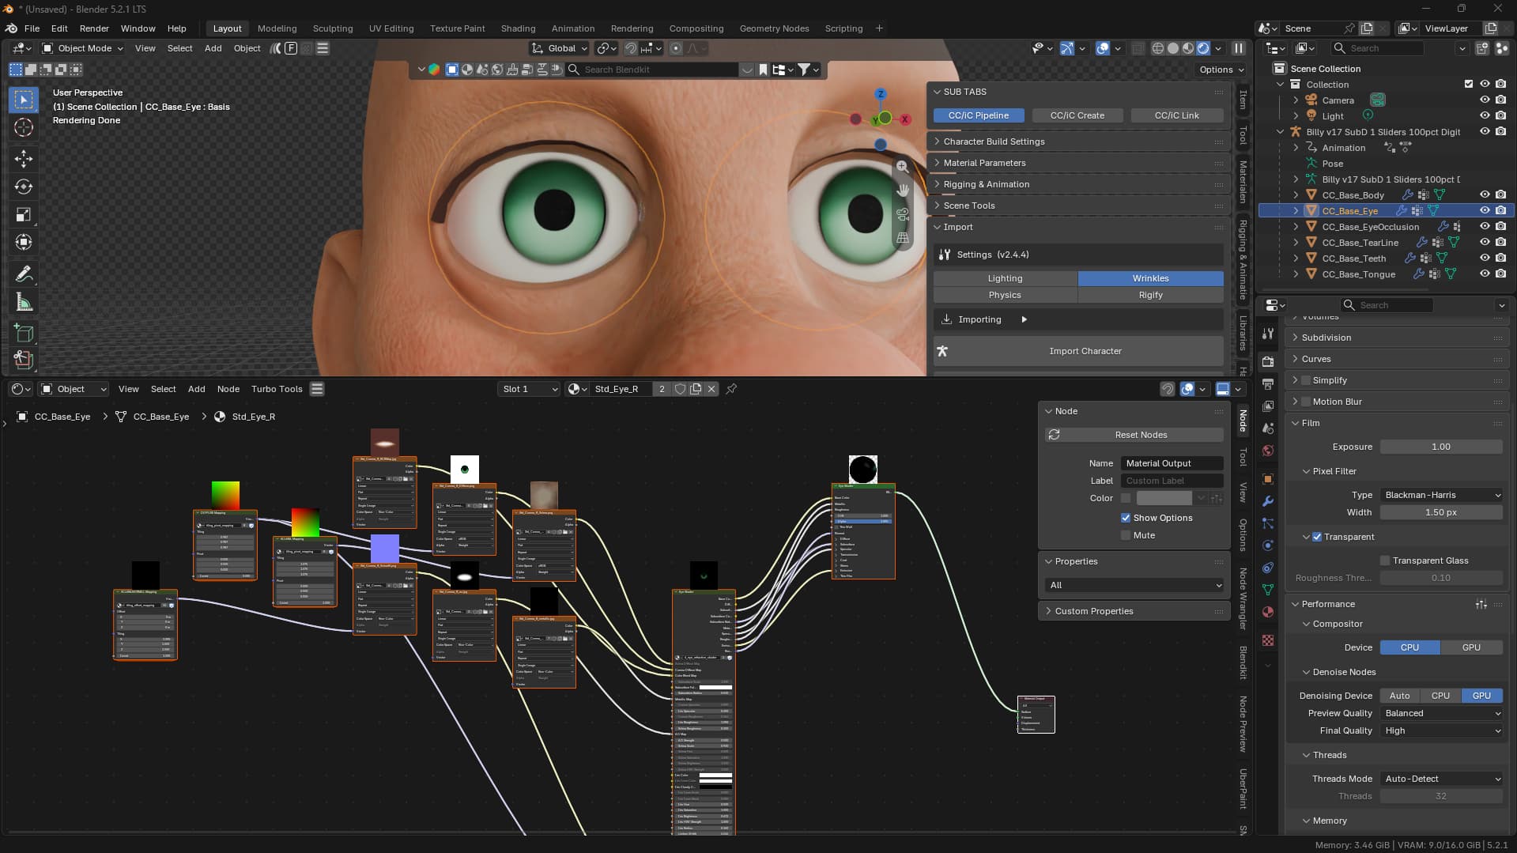The height and width of the screenshot is (853, 1517).
Task: Adjust the Film Exposure slider
Action: [1441, 447]
